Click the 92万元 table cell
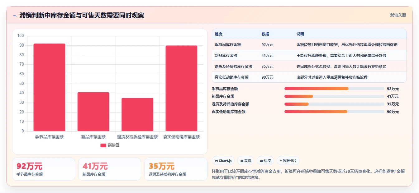The image size is (419, 193). click(x=267, y=45)
